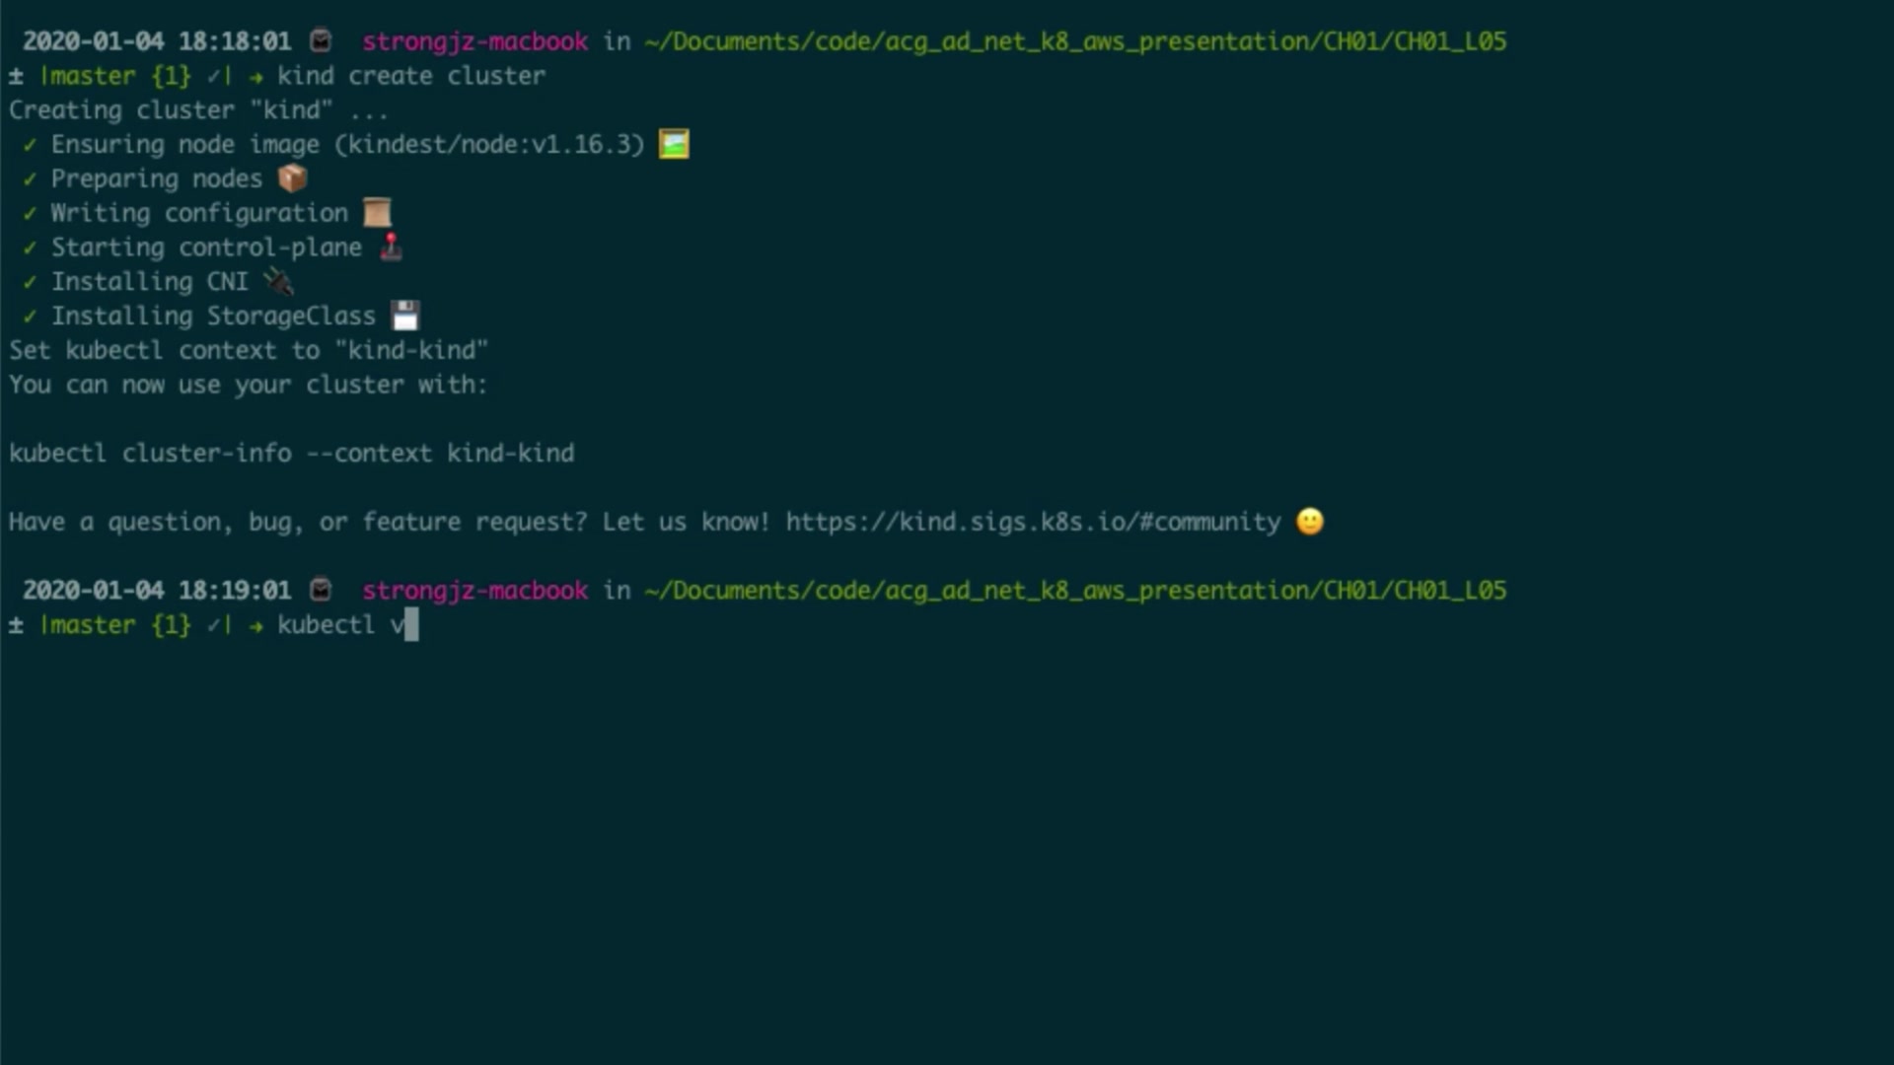The height and width of the screenshot is (1065, 1894).
Task: Click the clock icon beside the 18:18:01 timestamp
Action: click(321, 41)
